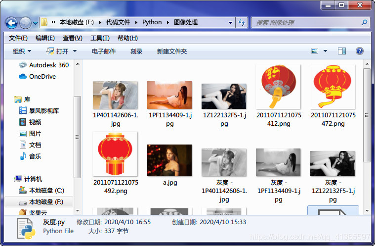Click the Python breadcrumb segment
The height and width of the screenshot is (246, 375).
pos(152,22)
